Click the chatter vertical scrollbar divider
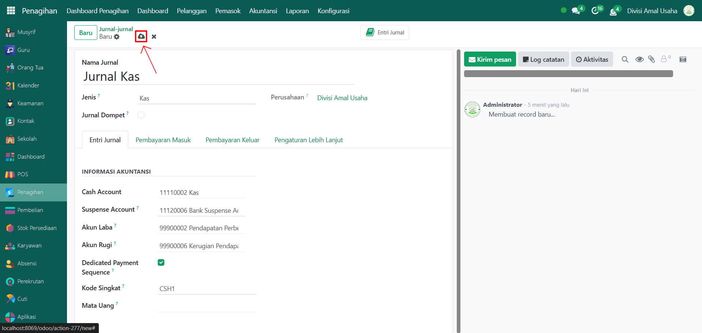The height and width of the screenshot is (333, 702). [458, 190]
